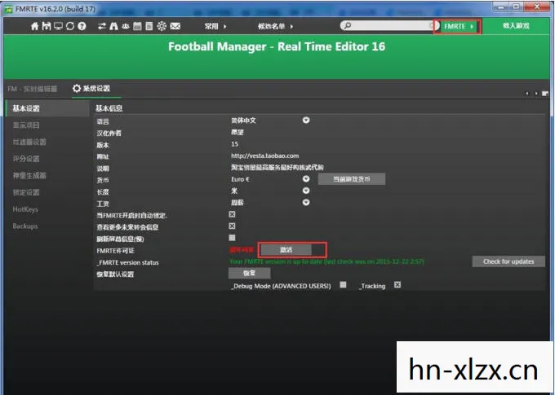Click the 激活 activate button
The width and height of the screenshot is (555, 395).
coord(286,250)
